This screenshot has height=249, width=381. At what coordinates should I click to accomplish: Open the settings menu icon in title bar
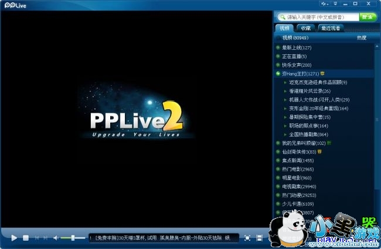[324, 4]
